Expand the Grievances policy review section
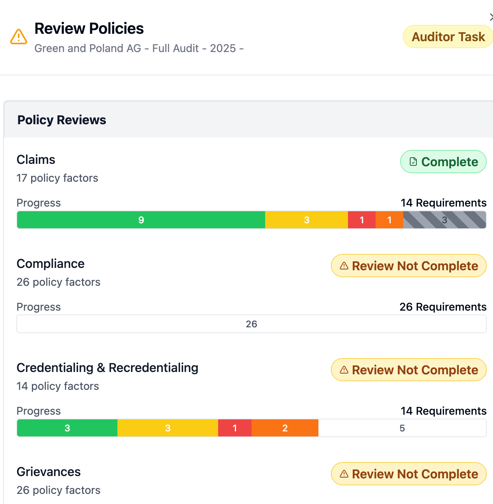The height and width of the screenshot is (504, 493). tap(49, 472)
